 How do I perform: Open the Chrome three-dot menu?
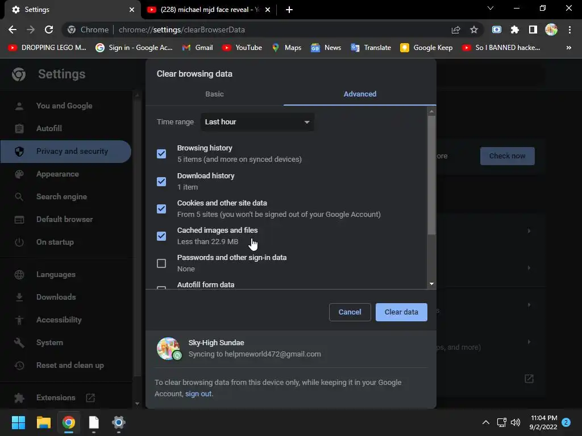pos(569,30)
